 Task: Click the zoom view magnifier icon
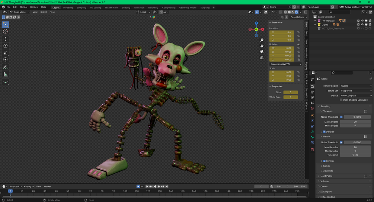pos(262,40)
